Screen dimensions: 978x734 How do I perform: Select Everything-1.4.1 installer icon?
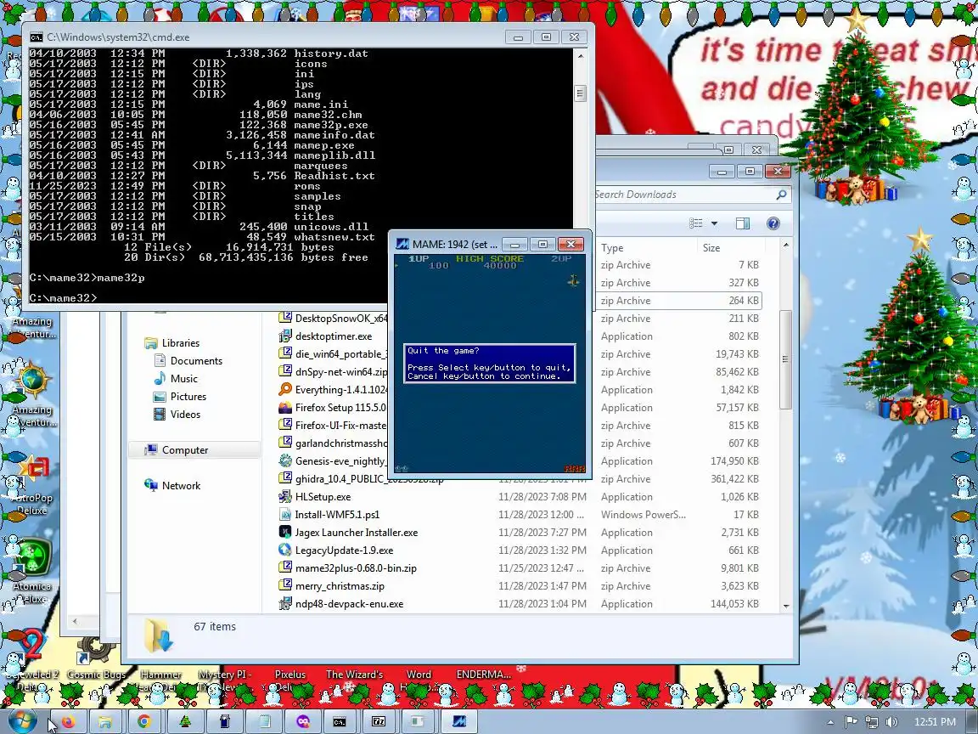[x=285, y=389]
